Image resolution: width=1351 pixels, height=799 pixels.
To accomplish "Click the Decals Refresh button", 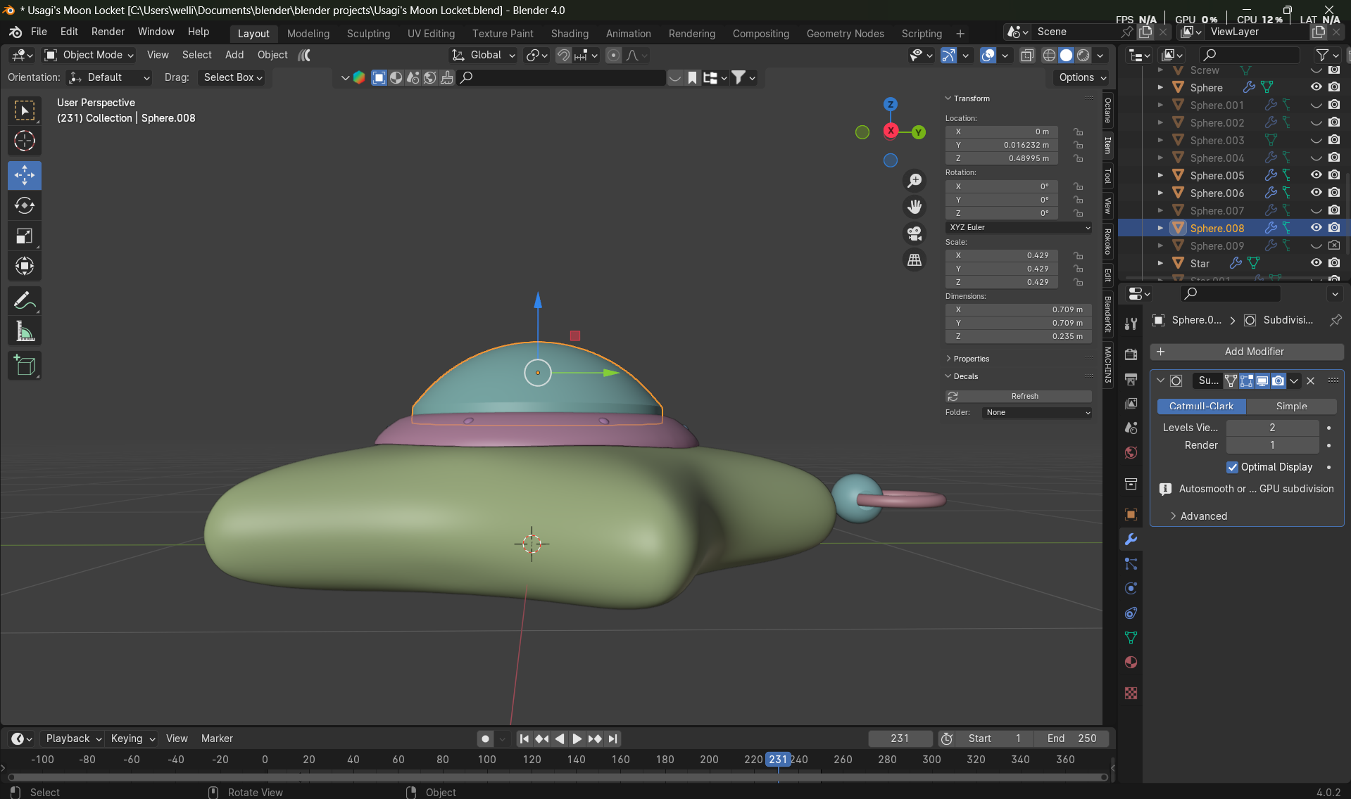I will (x=1019, y=396).
